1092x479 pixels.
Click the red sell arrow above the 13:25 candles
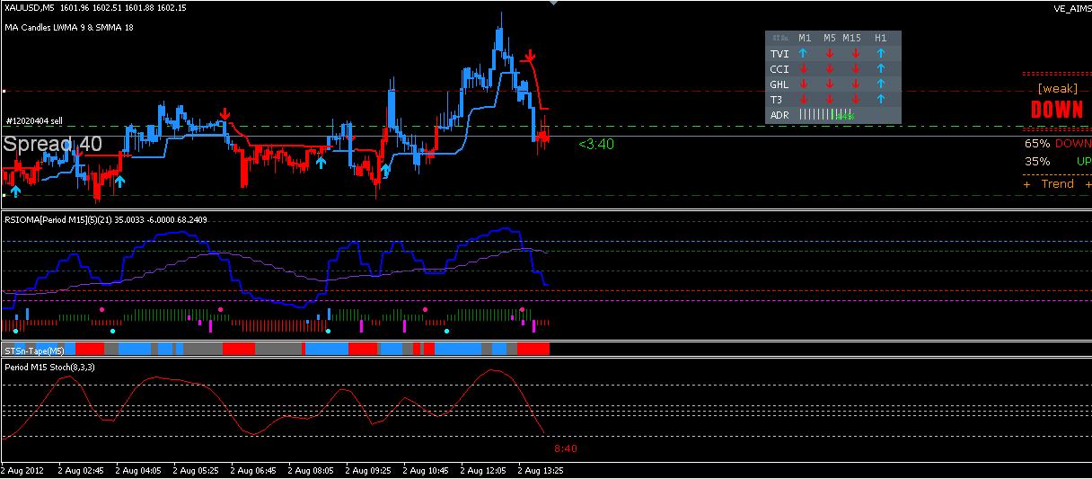[x=528, y=55]
